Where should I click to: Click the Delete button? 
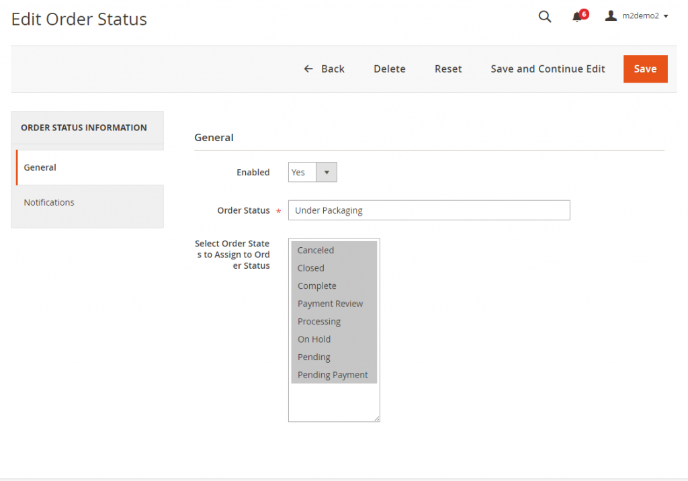(389, 69)
